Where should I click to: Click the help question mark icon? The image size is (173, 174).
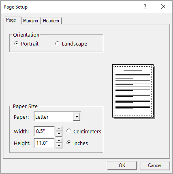click(x=145, y=7)
